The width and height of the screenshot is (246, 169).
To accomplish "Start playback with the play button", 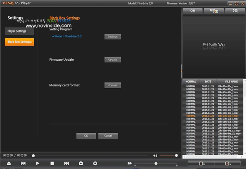I will 38,163.
